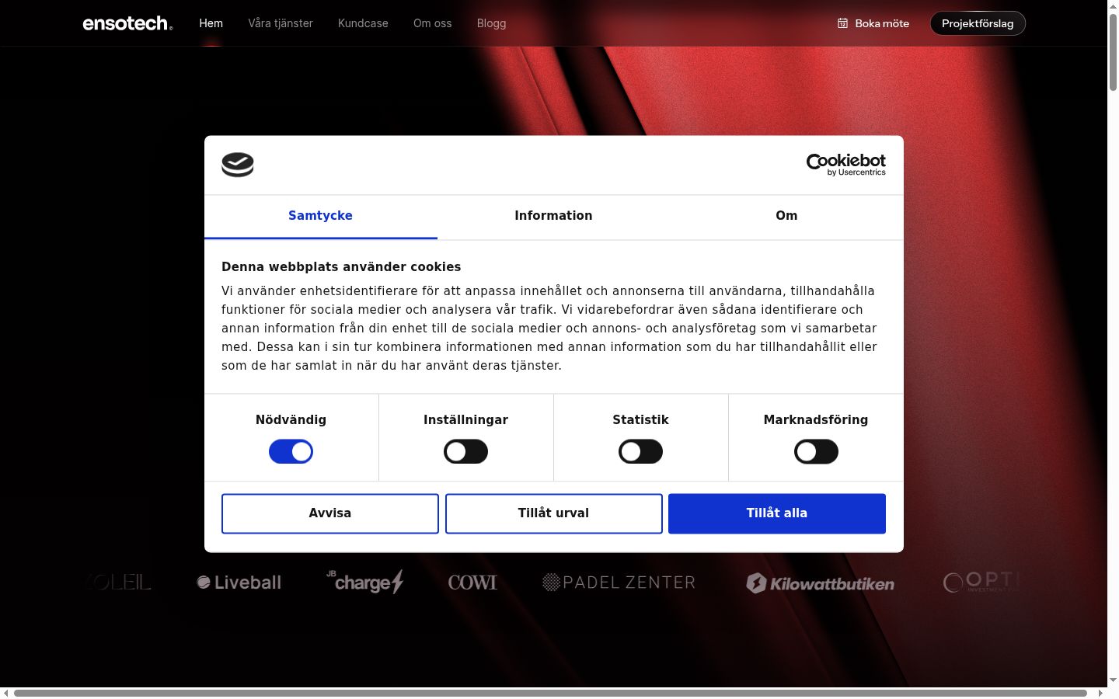Click the Tillåt urval button

pos(554,513)
